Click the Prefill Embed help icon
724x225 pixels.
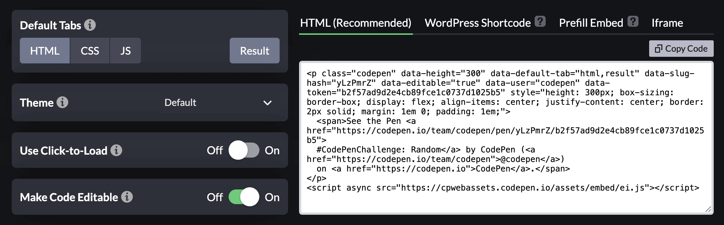(633, 22)
